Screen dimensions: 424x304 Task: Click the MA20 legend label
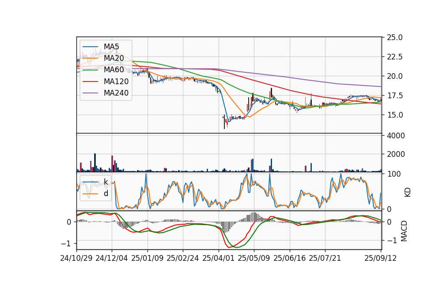pyautogui.click(x=114, y=58)
